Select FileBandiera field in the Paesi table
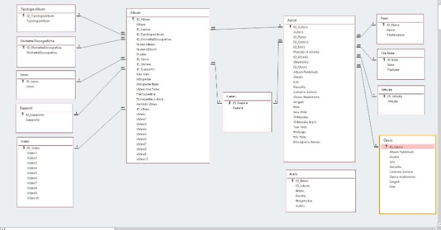 [x=396, y=35]
